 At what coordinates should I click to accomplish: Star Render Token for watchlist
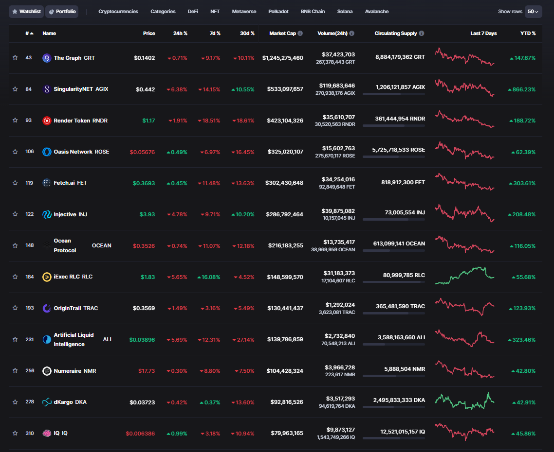pyautogui.click(x=15, y=121)
